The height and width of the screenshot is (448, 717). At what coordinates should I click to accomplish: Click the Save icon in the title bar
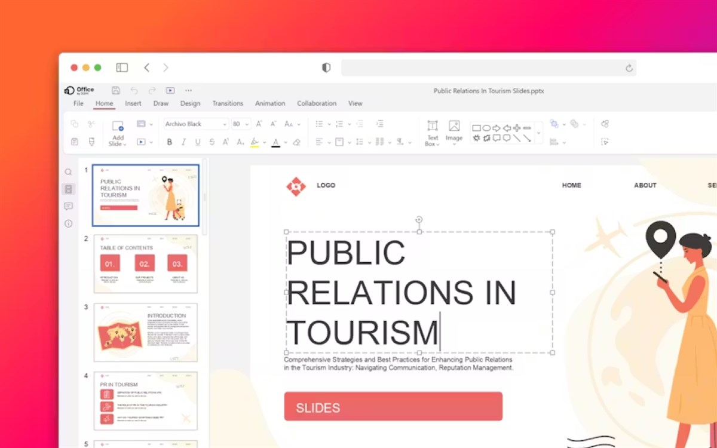point(116,90)
